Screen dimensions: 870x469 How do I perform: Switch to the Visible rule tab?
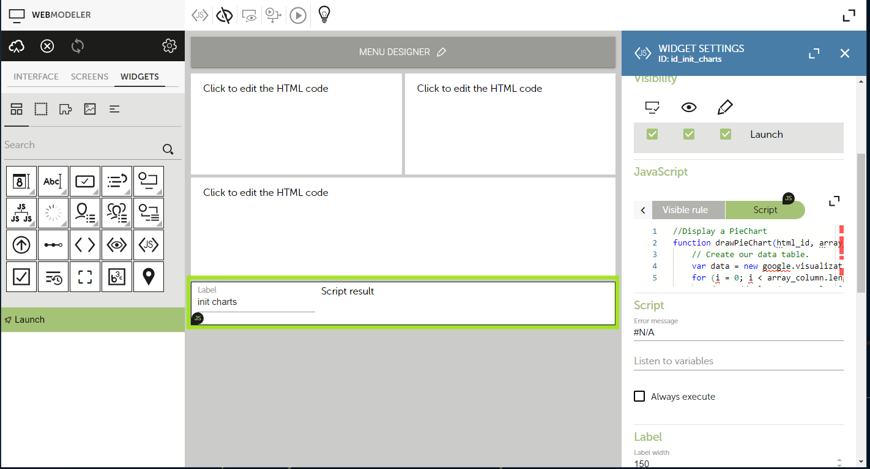pos(688,210)
